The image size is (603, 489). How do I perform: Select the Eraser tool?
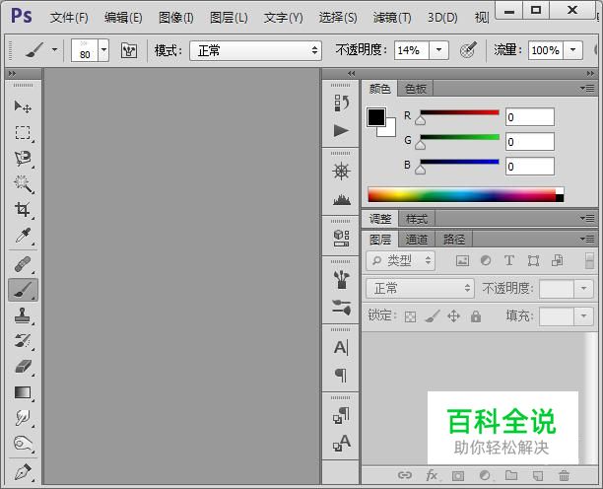(23, 367)
